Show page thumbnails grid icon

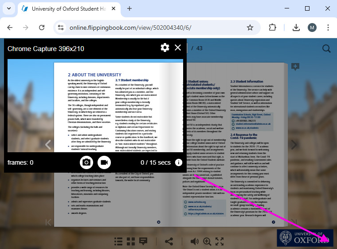(x=131, y=241)
